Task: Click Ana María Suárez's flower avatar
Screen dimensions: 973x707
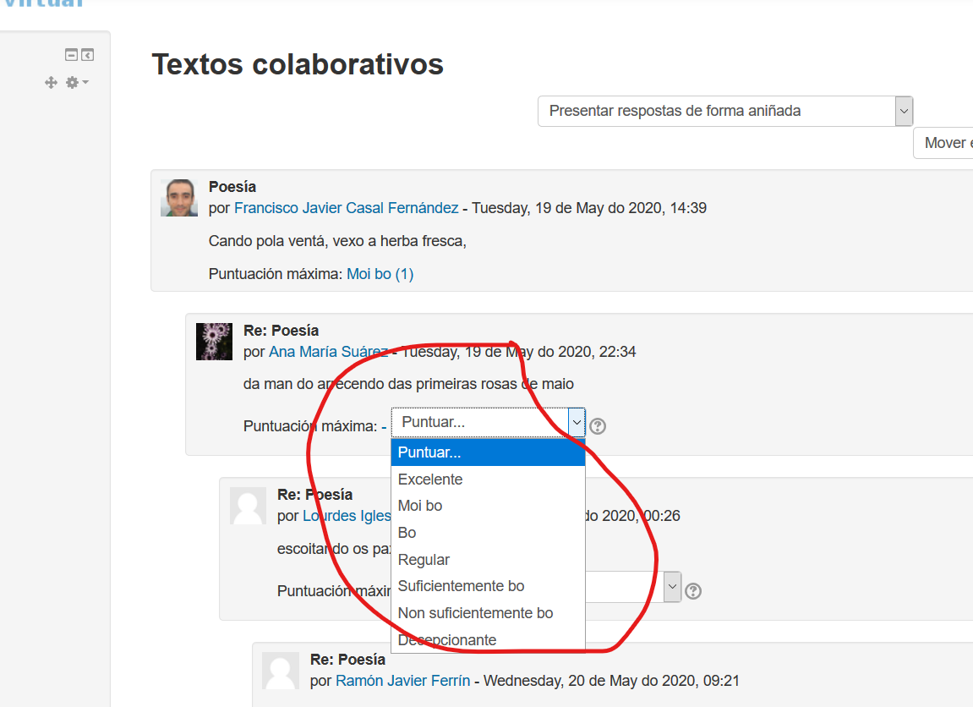Action: 214,342
